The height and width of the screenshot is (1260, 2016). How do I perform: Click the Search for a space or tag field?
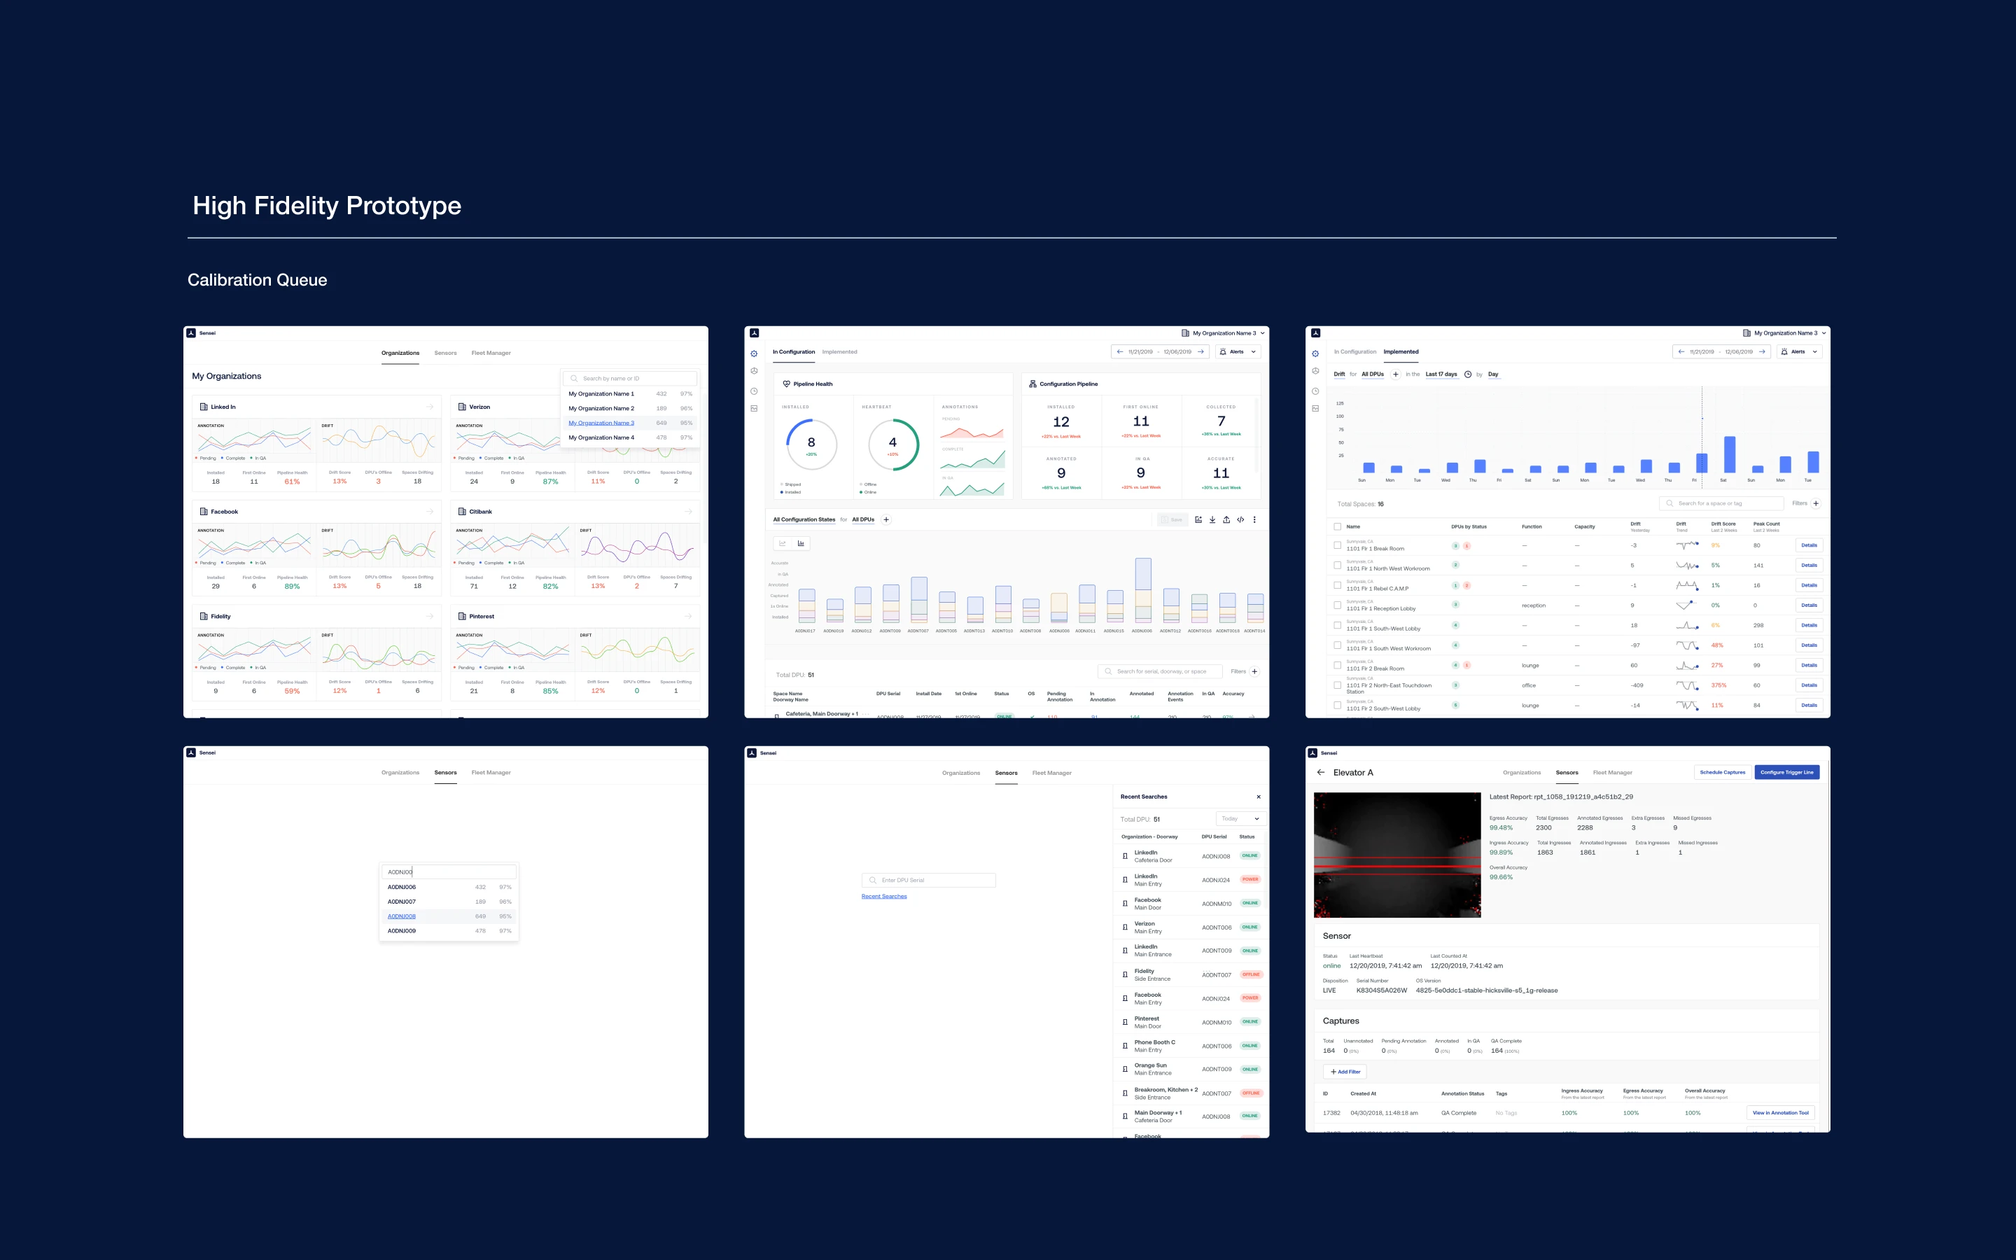click(1721, 503)
